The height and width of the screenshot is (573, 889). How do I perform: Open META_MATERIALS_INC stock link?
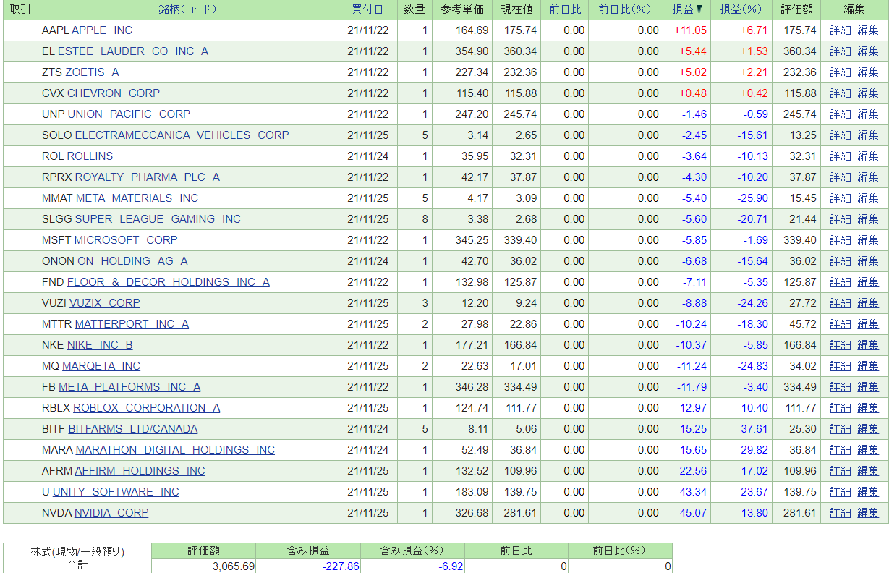click(137, 198)
